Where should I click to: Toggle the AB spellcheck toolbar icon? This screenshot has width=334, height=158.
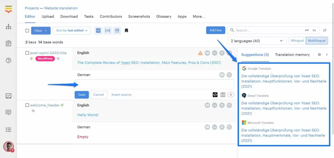click(117, 30)
